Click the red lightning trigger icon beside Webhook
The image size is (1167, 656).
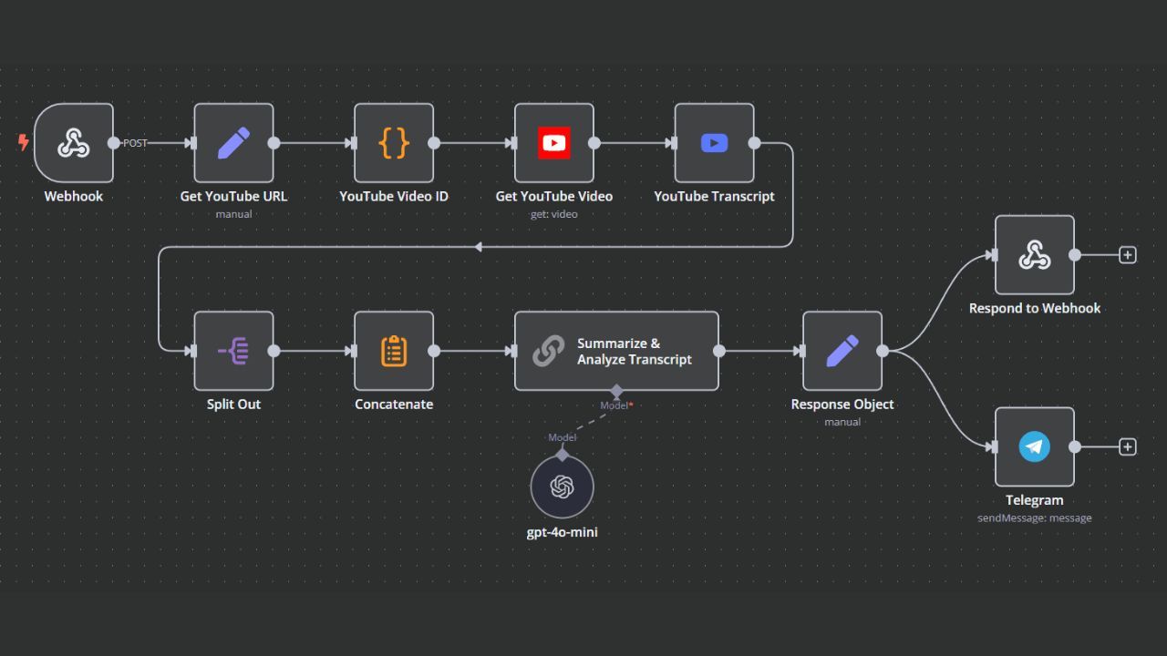coord(24,142)
